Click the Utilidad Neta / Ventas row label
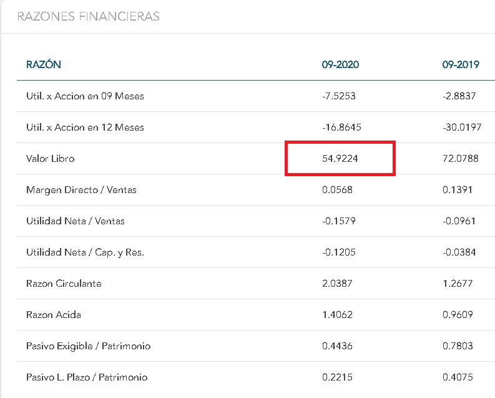The height and width of the screenshot is (398, 495). [76, 221]
